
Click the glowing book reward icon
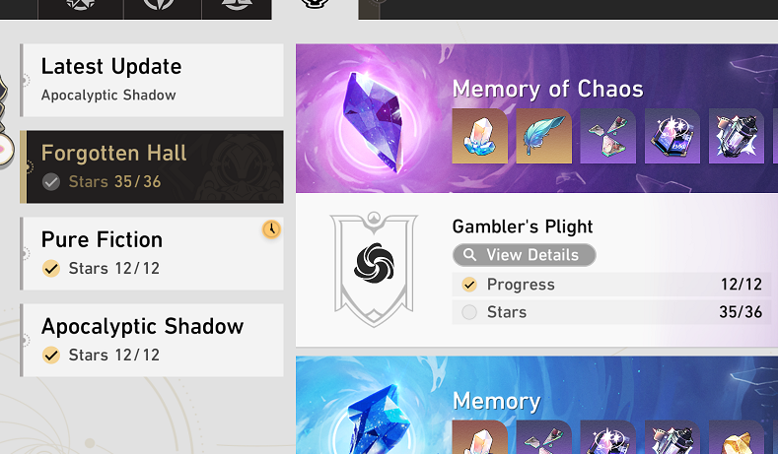tap(672, 136)
